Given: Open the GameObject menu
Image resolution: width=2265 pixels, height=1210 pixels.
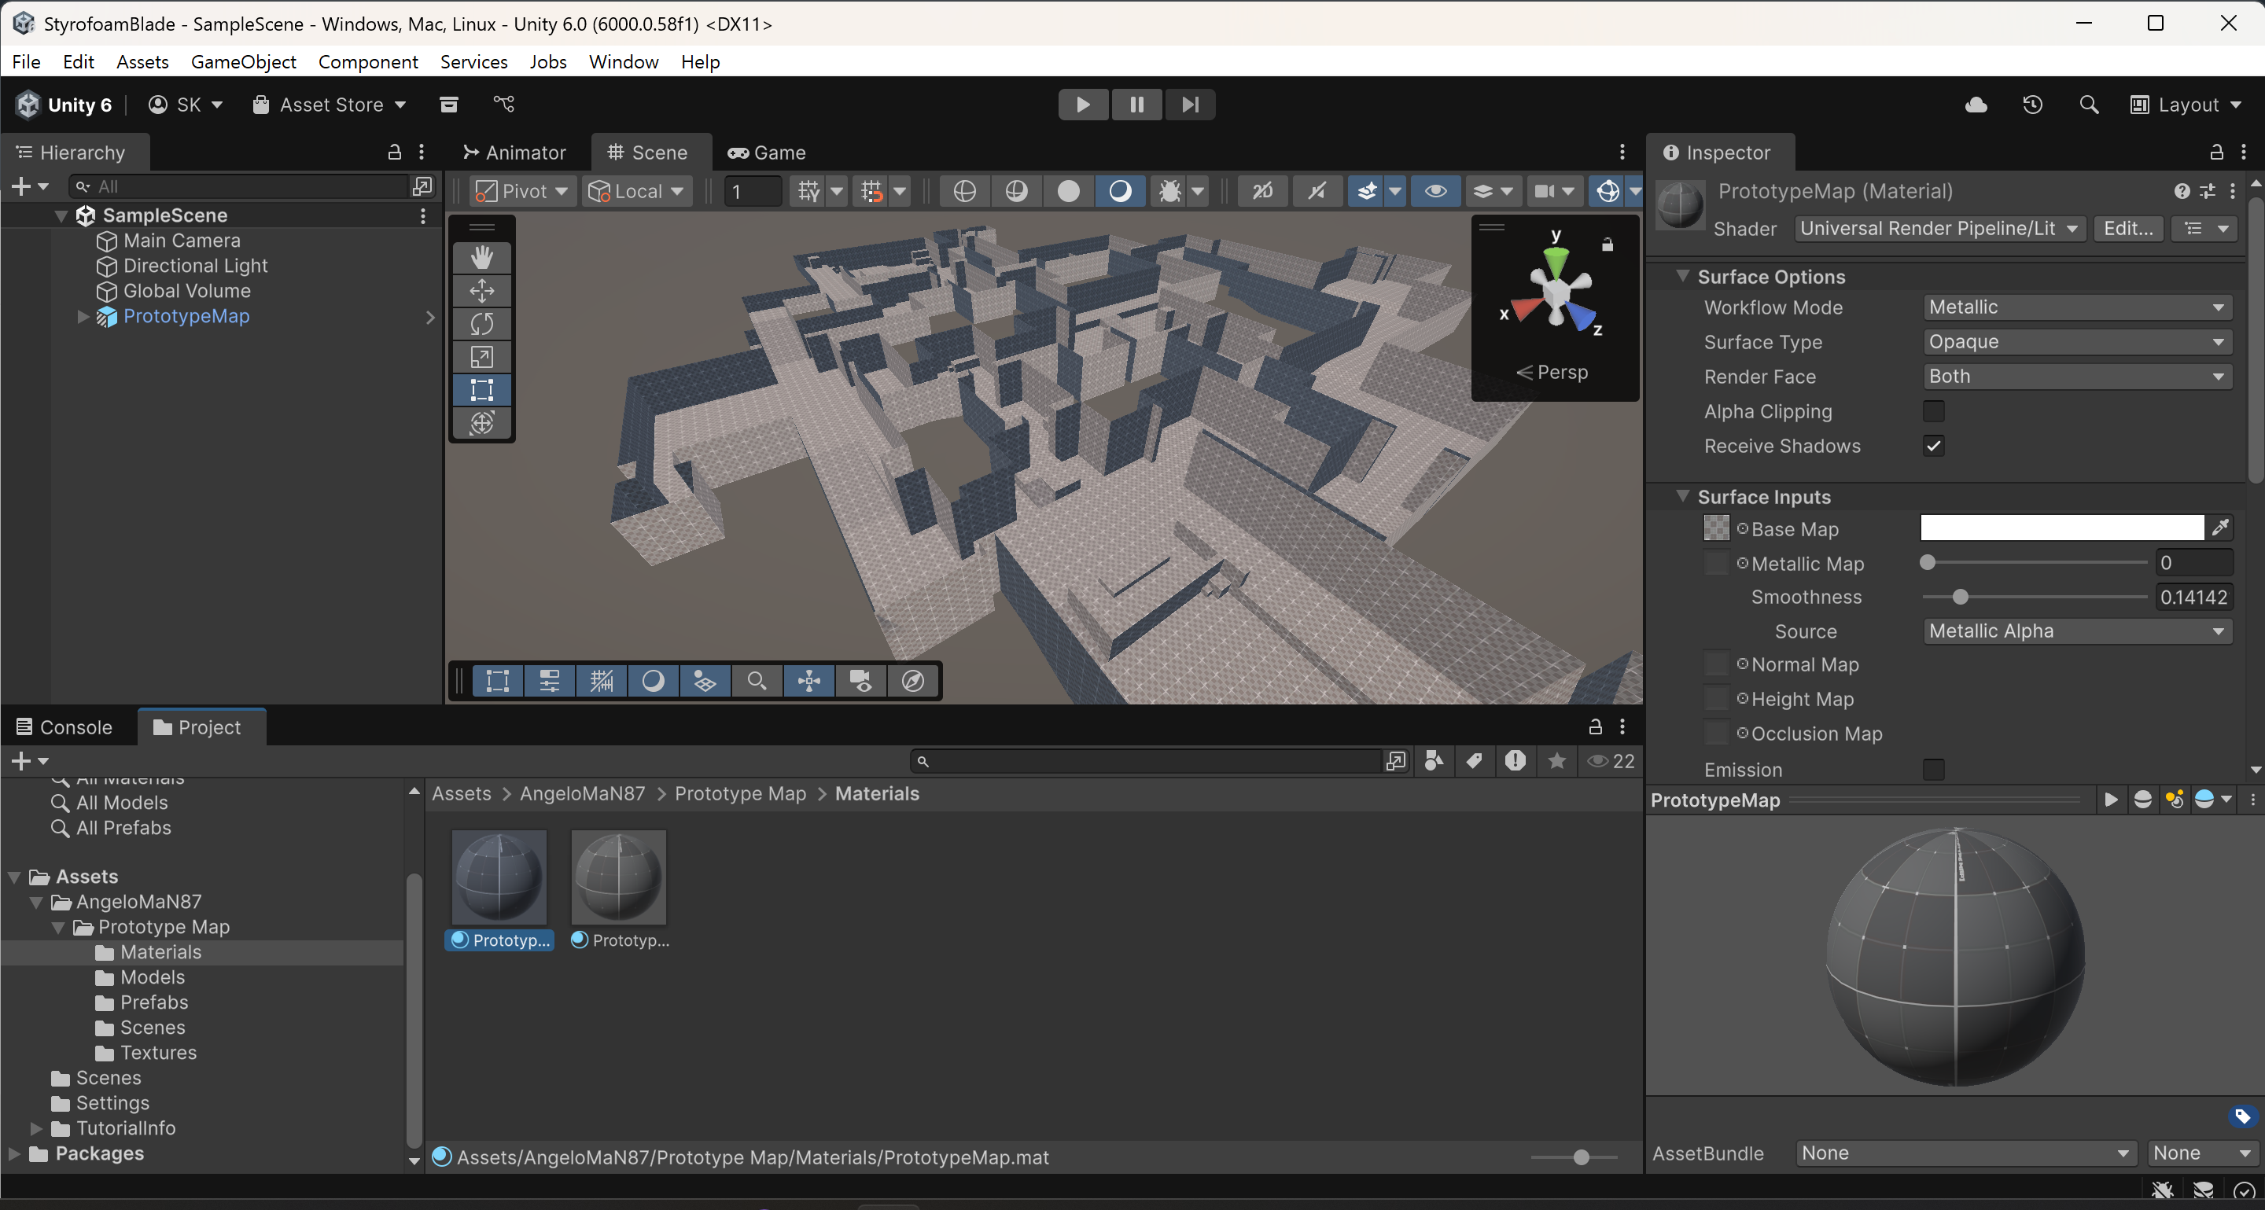Looking at the screenshot, I should point(244,61).
